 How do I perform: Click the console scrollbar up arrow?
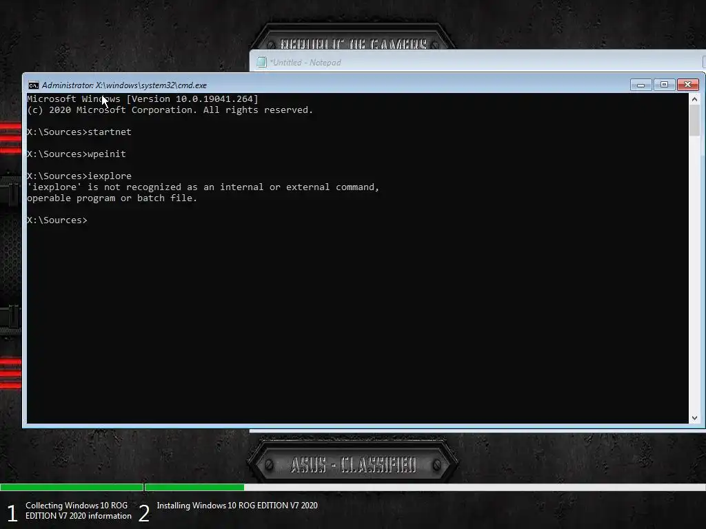694,99
